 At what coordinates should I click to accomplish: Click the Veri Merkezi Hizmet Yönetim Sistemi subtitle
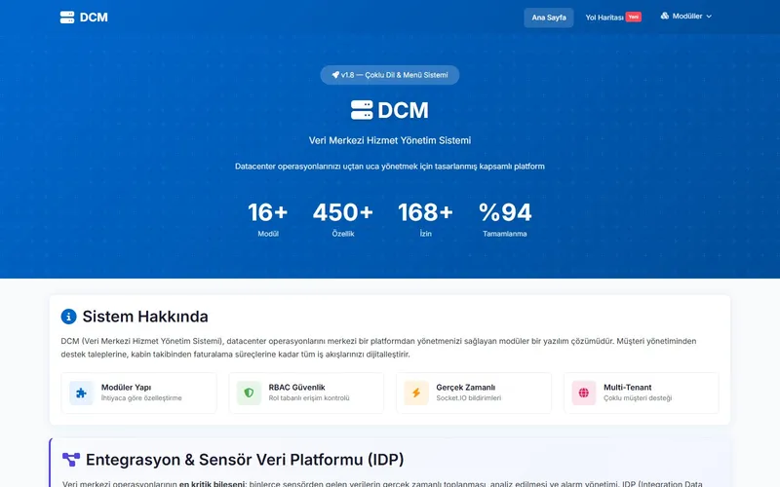[389, 140]
